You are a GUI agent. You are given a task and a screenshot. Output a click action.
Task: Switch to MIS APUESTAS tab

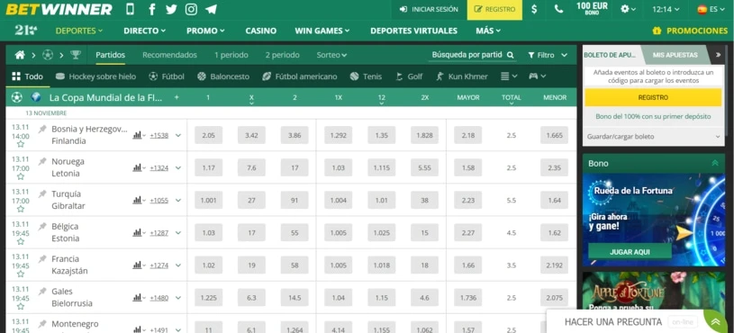[675, 55]
